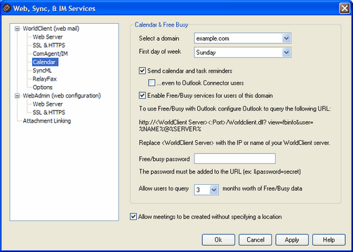The image size is (353, 252).
Task: Open Help for this dialog
Action: click(x=329, y=240)
